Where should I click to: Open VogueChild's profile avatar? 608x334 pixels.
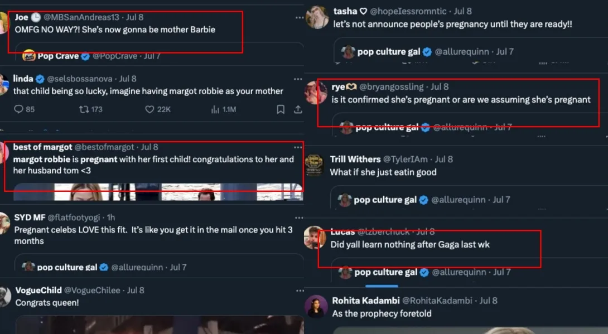[x=4, y=297]
